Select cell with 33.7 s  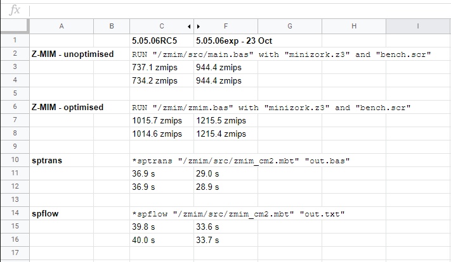tap(226, 240)
